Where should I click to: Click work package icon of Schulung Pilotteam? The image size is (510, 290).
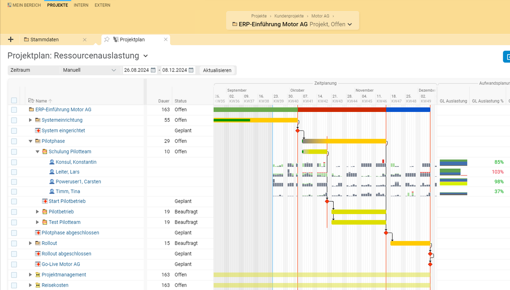45,152
